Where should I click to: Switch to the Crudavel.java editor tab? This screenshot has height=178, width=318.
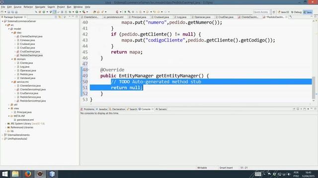point(160,17)
